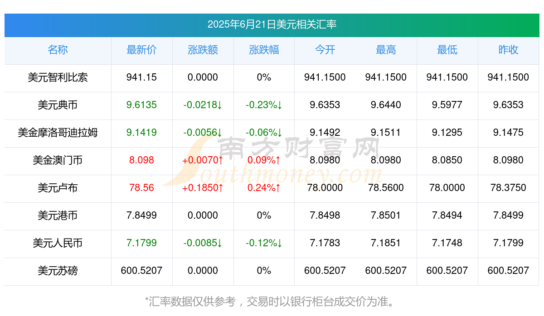Click the 最高 column header

click(386, 50)
